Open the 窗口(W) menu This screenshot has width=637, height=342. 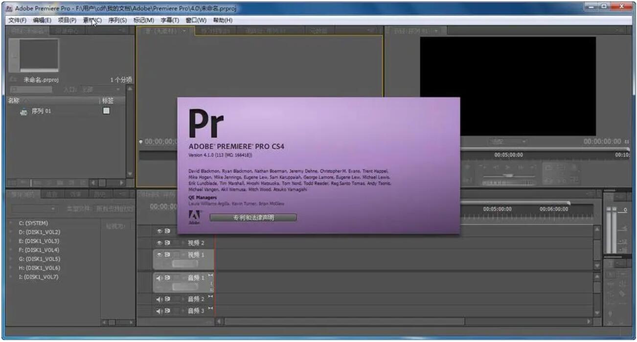196,20
